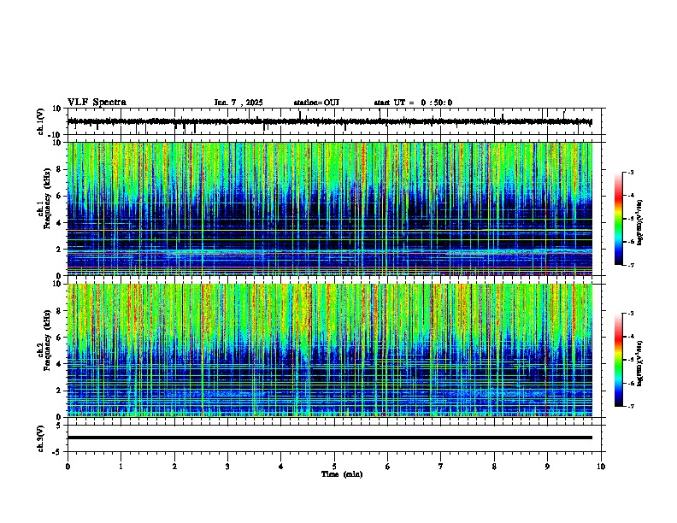Select the ch.1 colorbar log(PSD) label
The height and width of the screenshot is (523, 677).
[640, 222]
